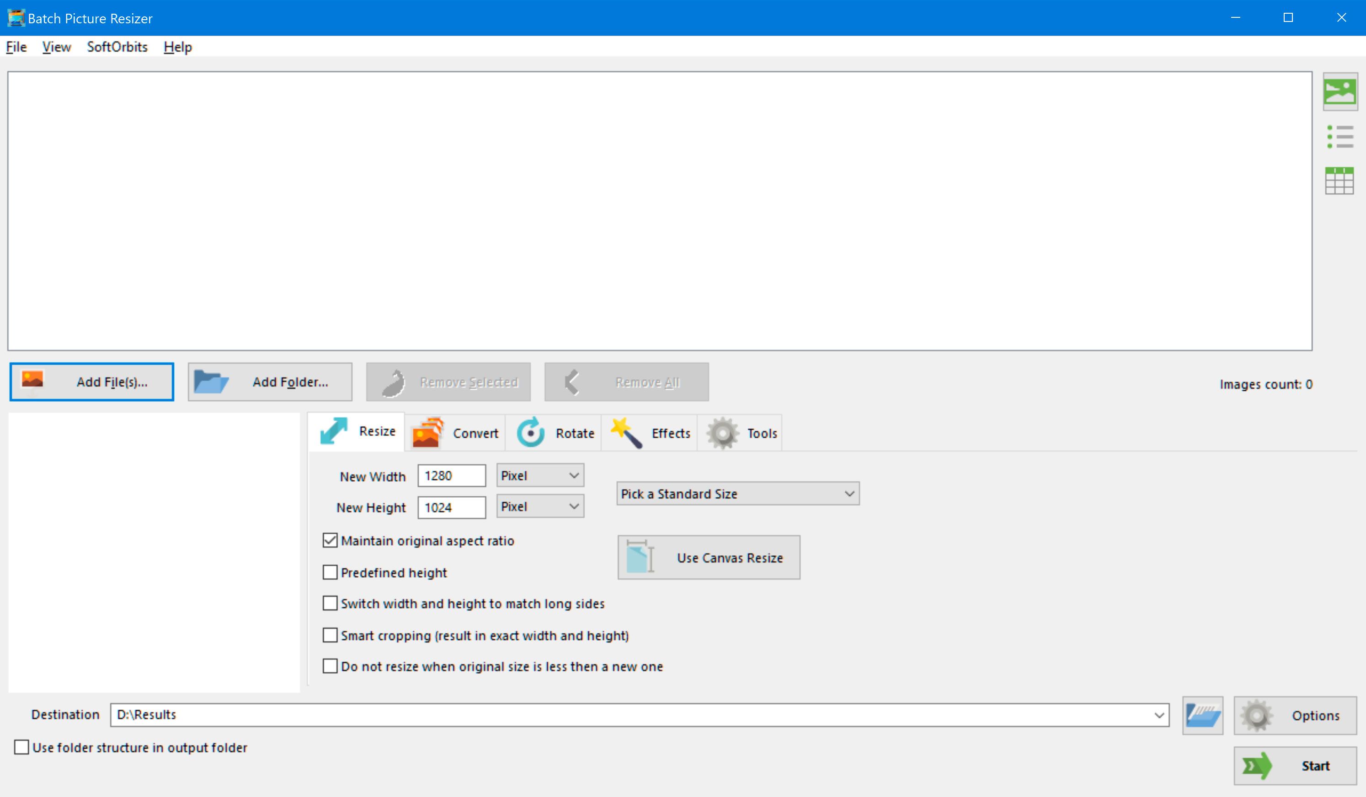This screenshot has width=1366, height=797.
Task: Click the New Width input field
Action: (452, 475)
